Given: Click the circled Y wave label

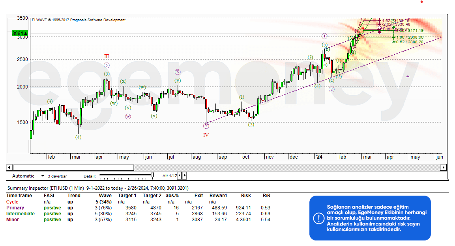Looking at the screenshot, I should tap(206, 126).
